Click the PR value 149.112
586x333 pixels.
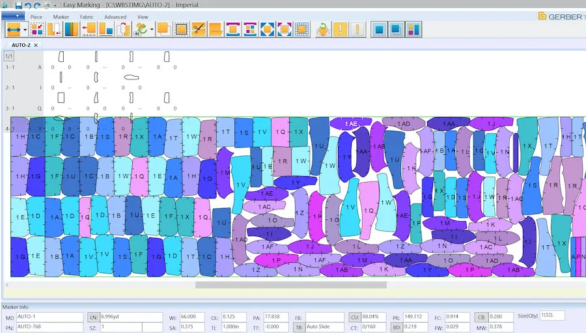pyautogui.click(x=415, y=317)
